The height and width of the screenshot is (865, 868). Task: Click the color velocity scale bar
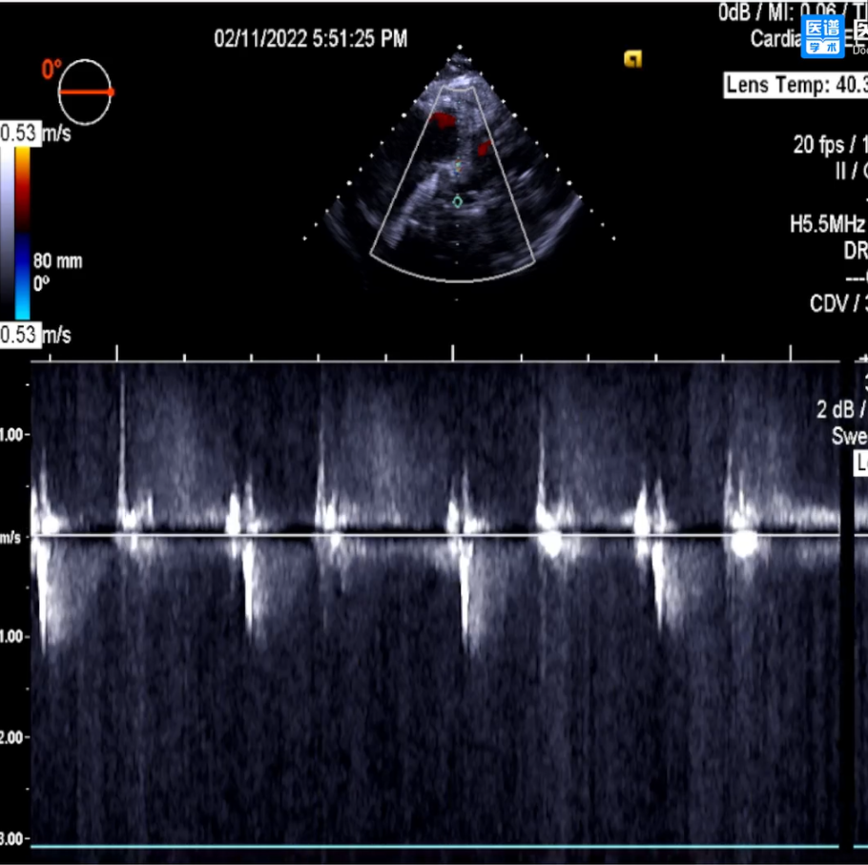(x=22, y=231)
